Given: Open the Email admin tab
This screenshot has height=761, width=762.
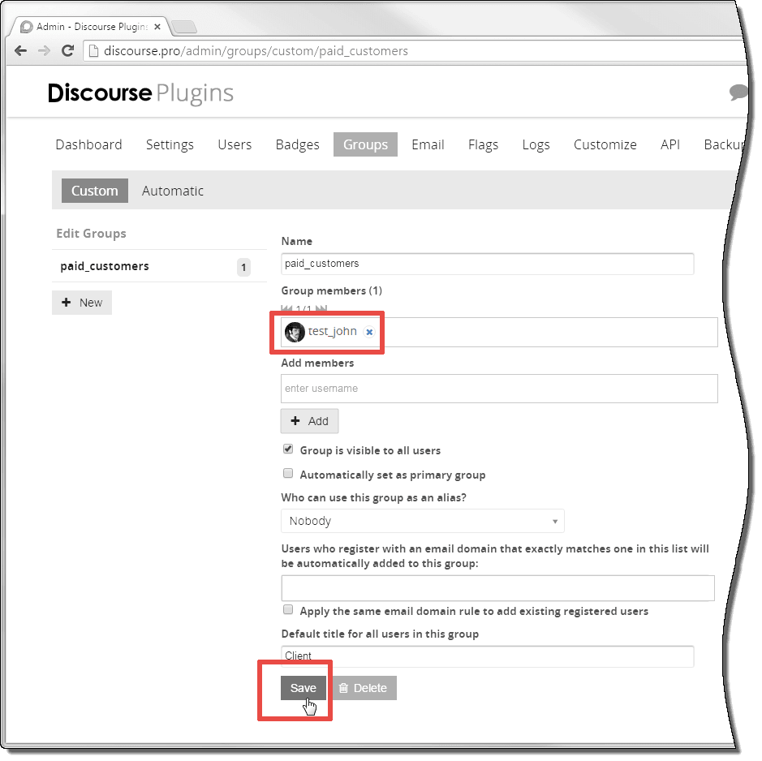Looking at the screenshot, I should pos(428,144).
